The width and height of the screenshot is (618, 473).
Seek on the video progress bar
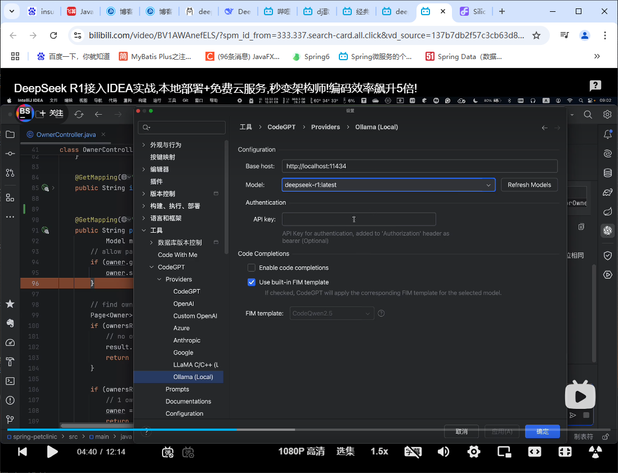309,429
